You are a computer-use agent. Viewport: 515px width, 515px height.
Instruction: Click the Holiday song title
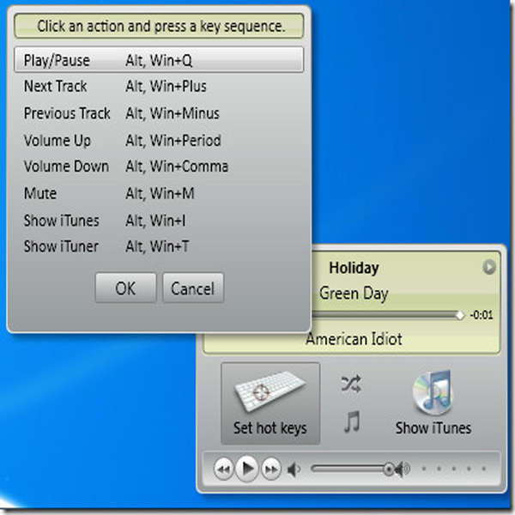[x=354, y=268]
